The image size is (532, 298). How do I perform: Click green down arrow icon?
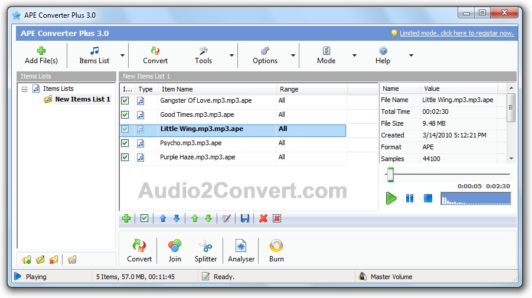coord(208,219)
